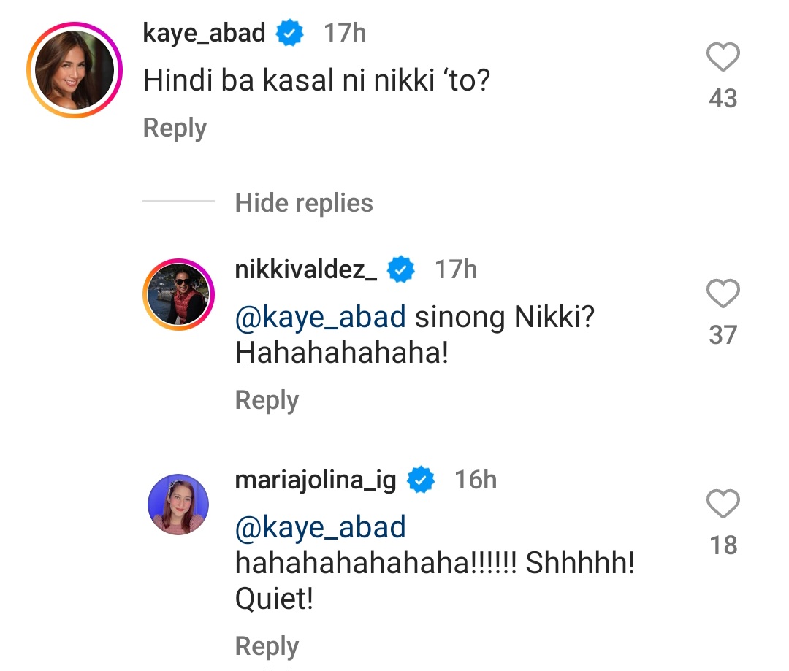Tap the verified badge next to nikkivaldez_
The image size is (789, 671).
click(401, 270)
